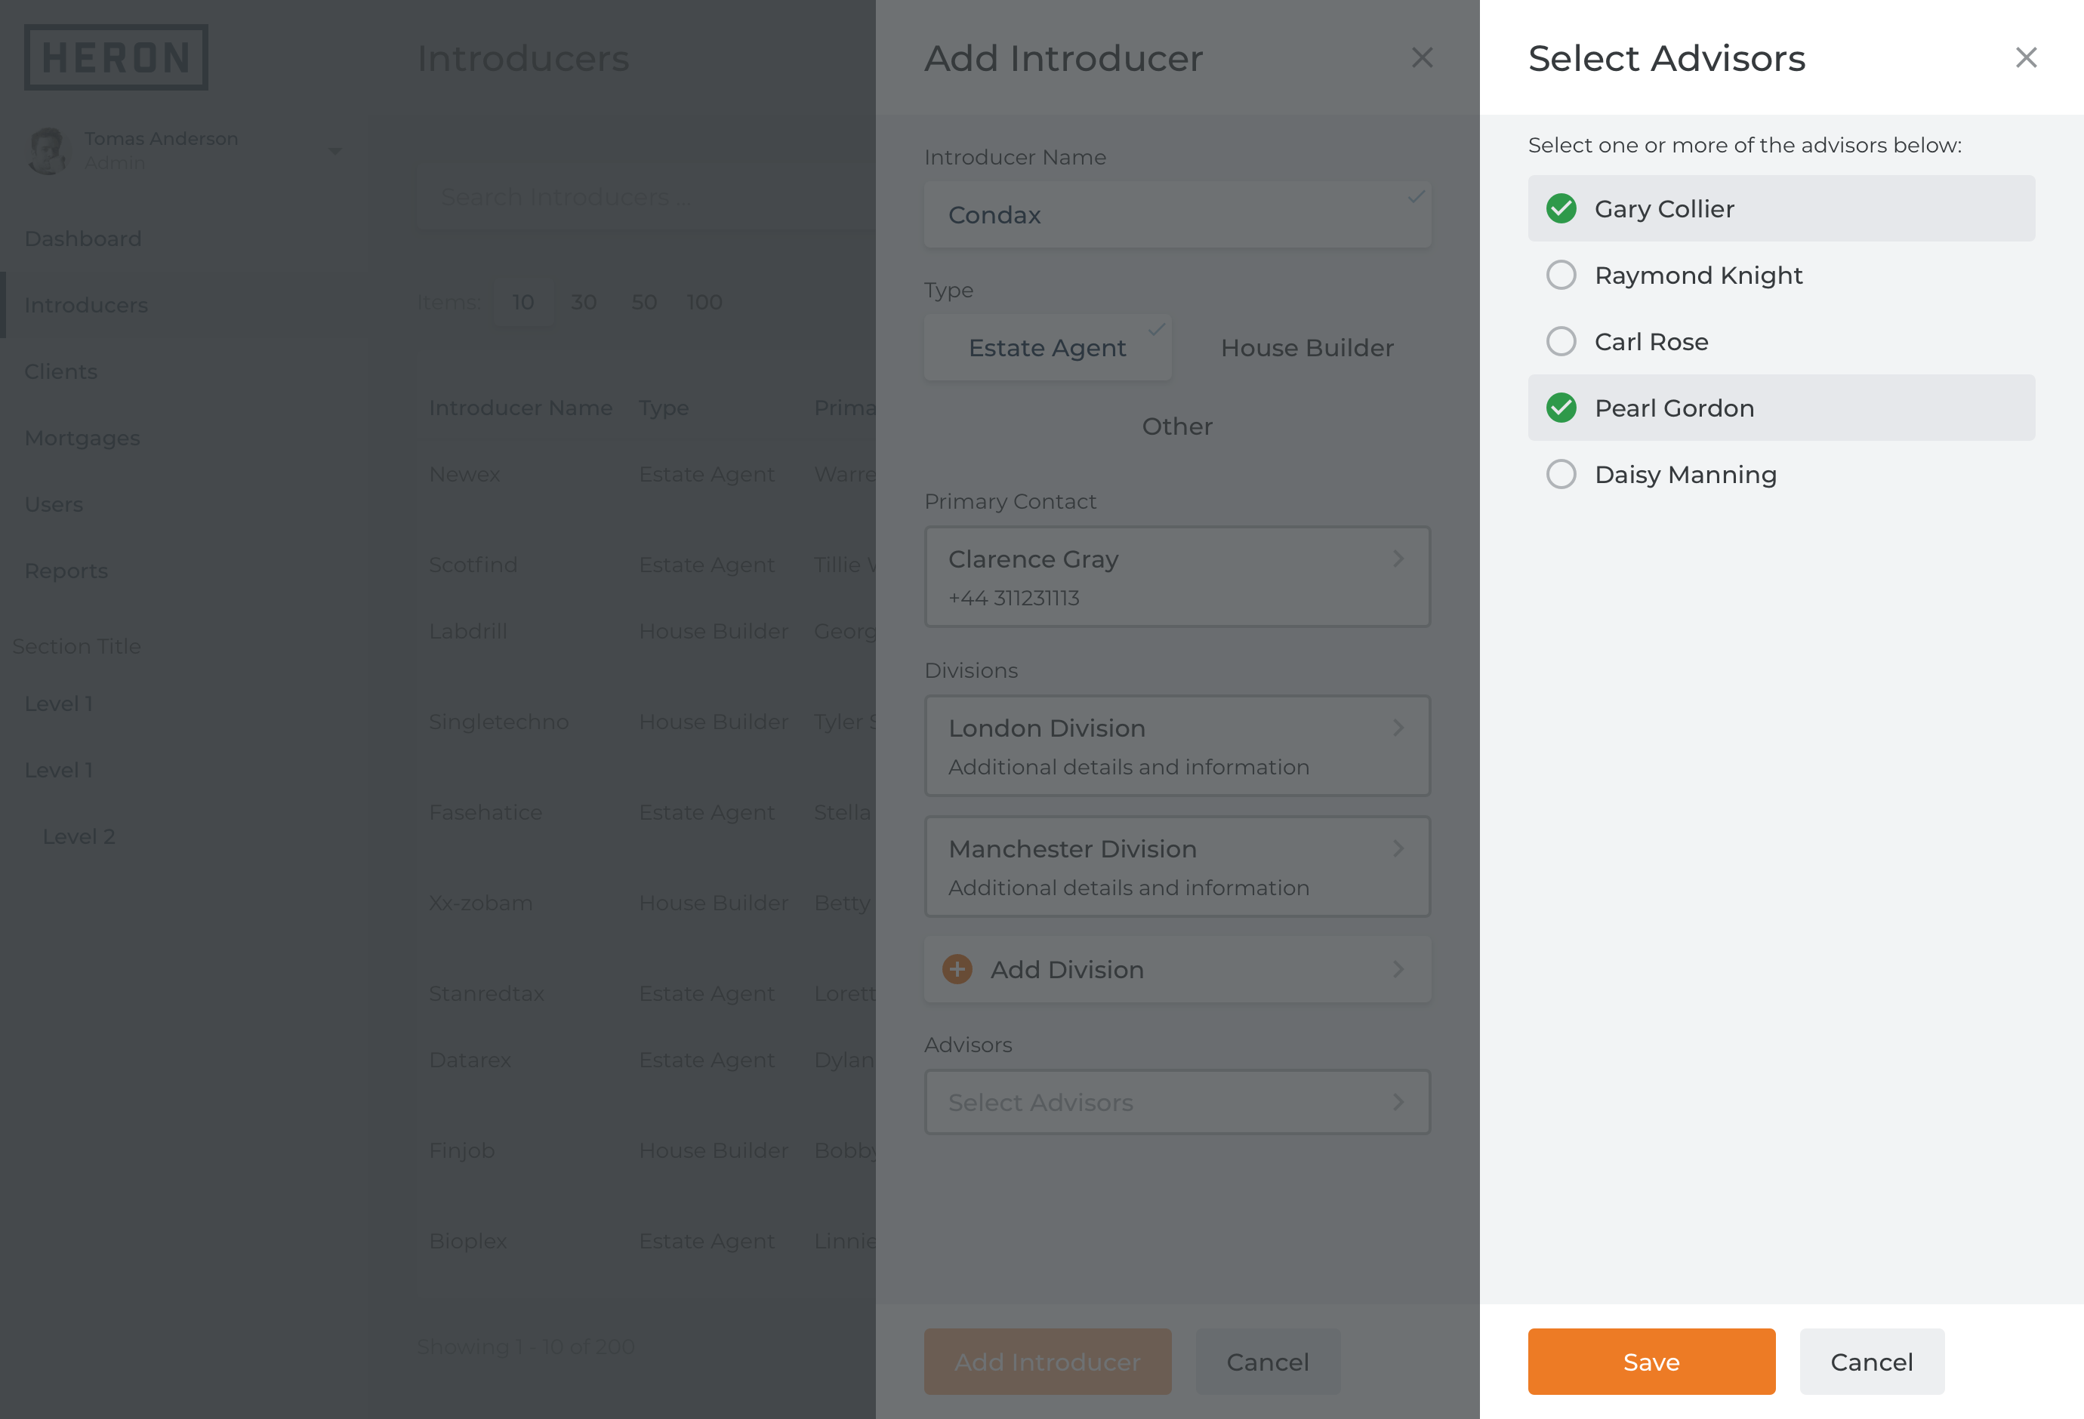Open the first Level 1 sidebar item
This screenshot has height=1419, width=2084.
(58, 703)
